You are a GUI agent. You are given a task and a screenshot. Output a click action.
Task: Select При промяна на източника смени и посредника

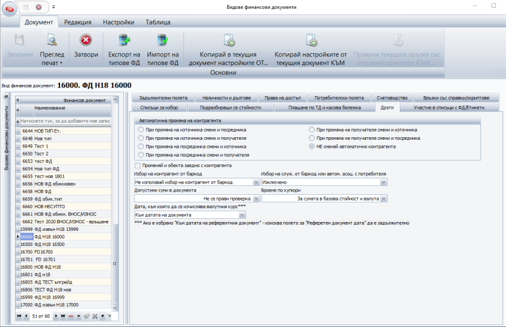tap(140, 130)
